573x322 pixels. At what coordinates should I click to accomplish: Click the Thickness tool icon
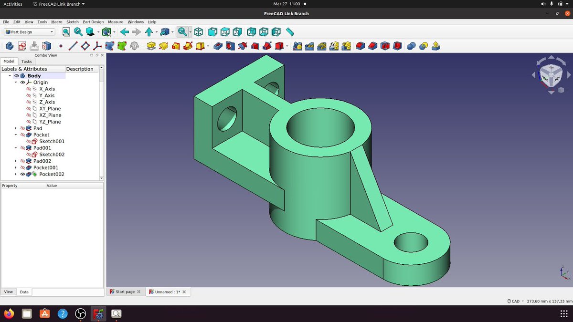tap(397, 46)
